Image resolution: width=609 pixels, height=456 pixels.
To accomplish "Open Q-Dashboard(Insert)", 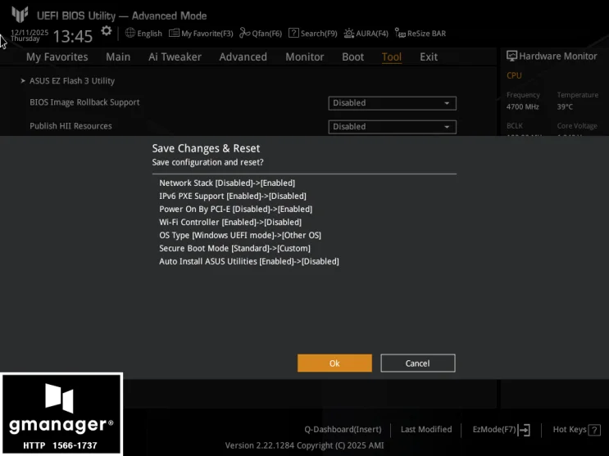I will pos(343,430).
